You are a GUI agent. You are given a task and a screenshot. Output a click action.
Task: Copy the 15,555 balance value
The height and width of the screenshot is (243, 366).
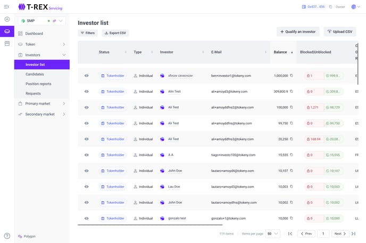[x=292, y=154]
